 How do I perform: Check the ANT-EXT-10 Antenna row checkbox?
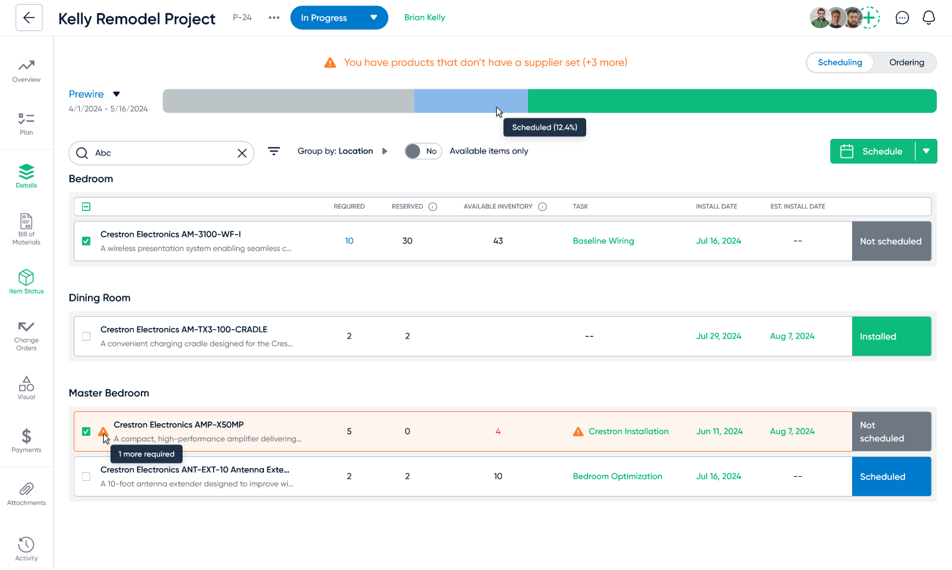point(86,476)
